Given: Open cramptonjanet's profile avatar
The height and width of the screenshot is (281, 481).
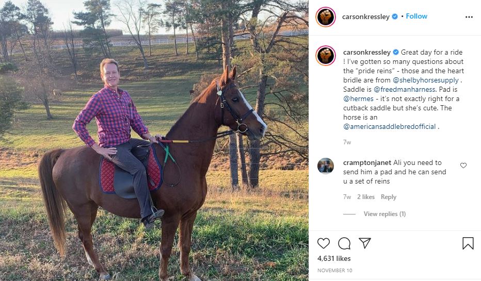Looking at the screenshot, I should pyautogui.click(x=326, y=166).
